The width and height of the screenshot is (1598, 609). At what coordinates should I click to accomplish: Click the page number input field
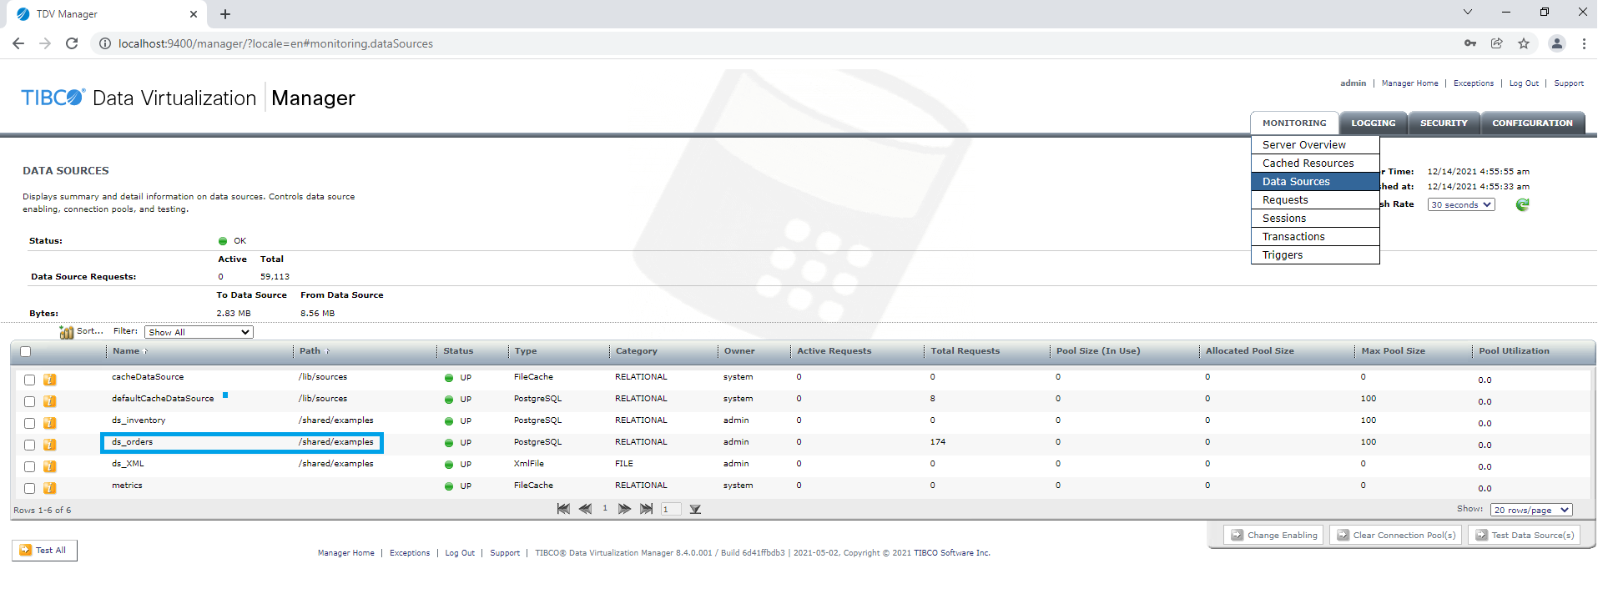[x=671, y=509]
